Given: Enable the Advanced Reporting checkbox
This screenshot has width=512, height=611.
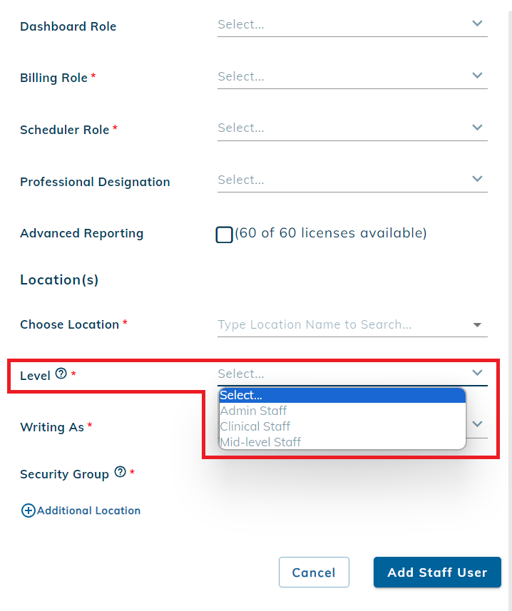Looking at the screenshot, I should 224,235.
